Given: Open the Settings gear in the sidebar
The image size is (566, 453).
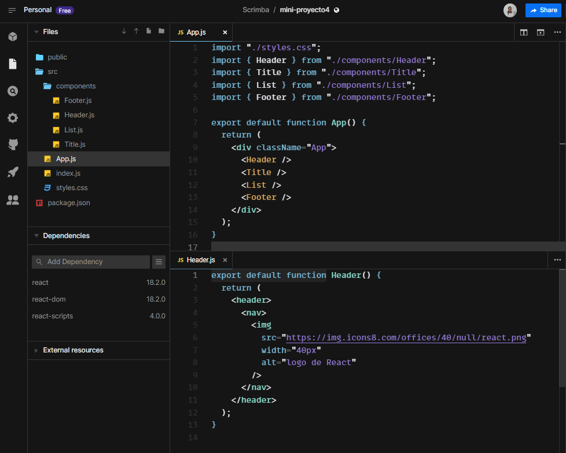Looking at the screenshot, I should click(12, 118).
